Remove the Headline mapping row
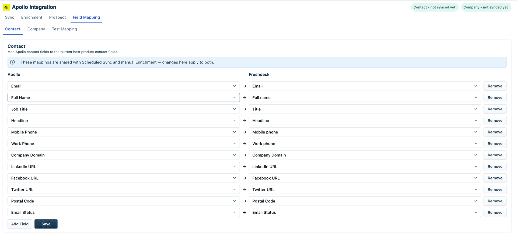This screenshot has width=517, height=239. click(x=495, y=121)
